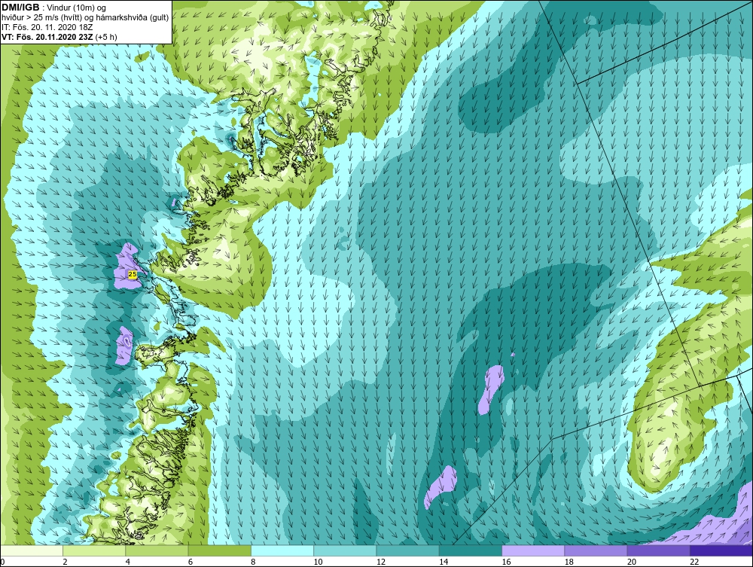This screenshot has height=567, width=753.
Task: Click the 'Vindur (10m) og' text
Action: 78,8
